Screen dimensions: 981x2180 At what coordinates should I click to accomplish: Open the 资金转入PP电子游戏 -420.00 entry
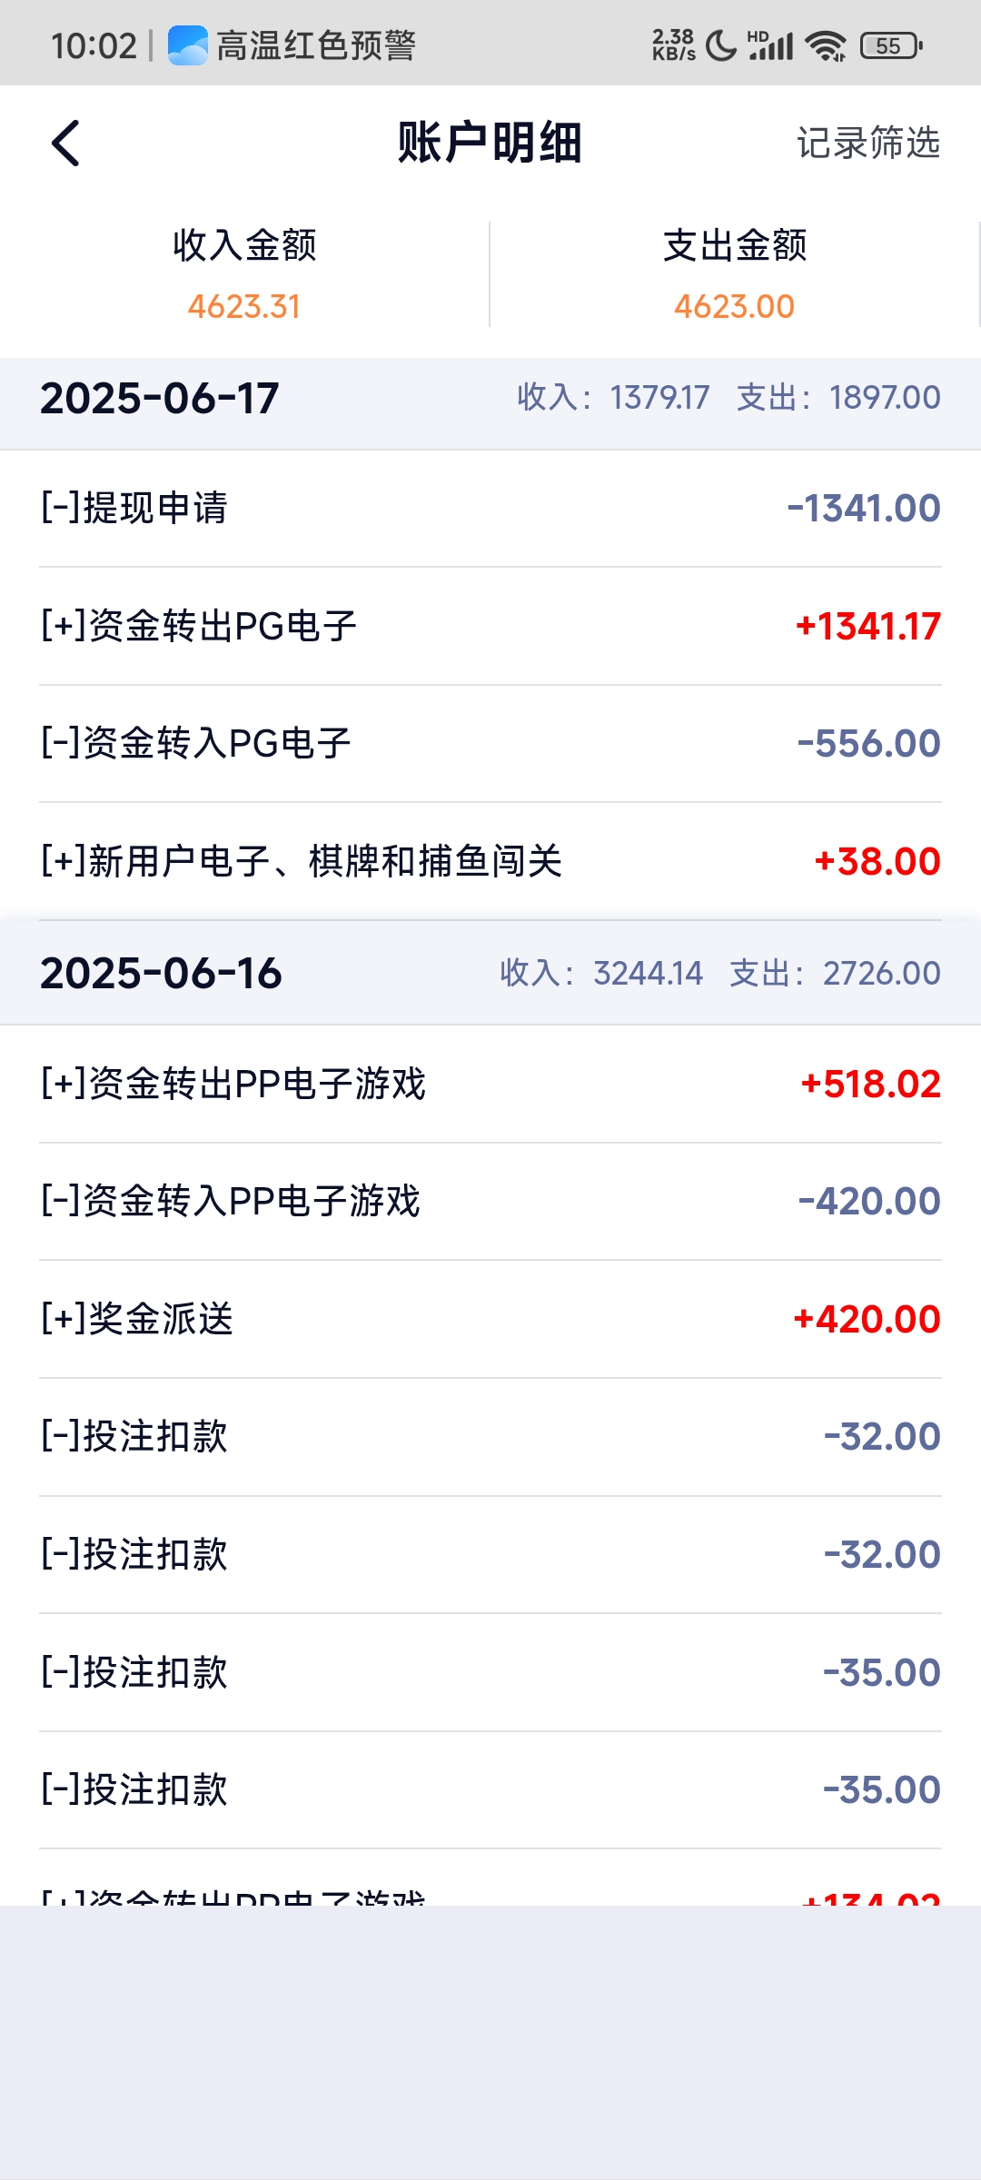[490, 1201]
